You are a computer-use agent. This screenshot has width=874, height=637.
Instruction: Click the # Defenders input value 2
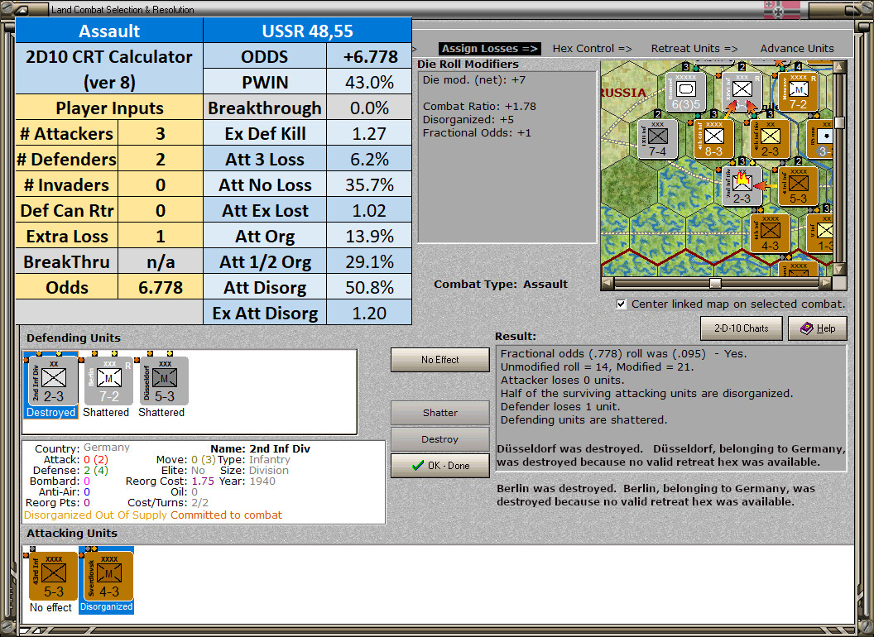click(x=160, y=159)
